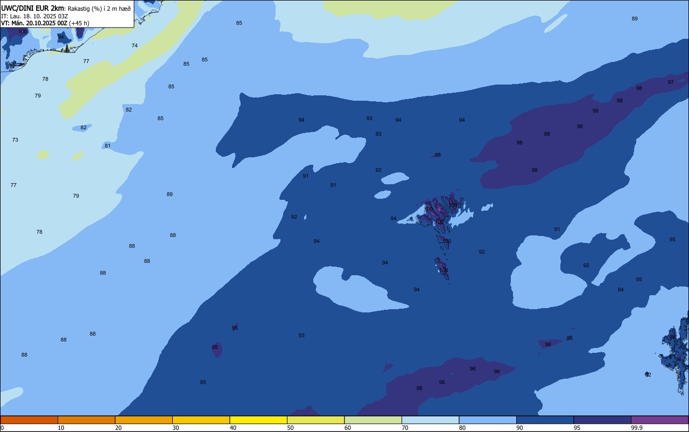This screenshot has width=689, height=432.
Task: Click the 30–40 gold legend segment
Action: click(201, 420)
